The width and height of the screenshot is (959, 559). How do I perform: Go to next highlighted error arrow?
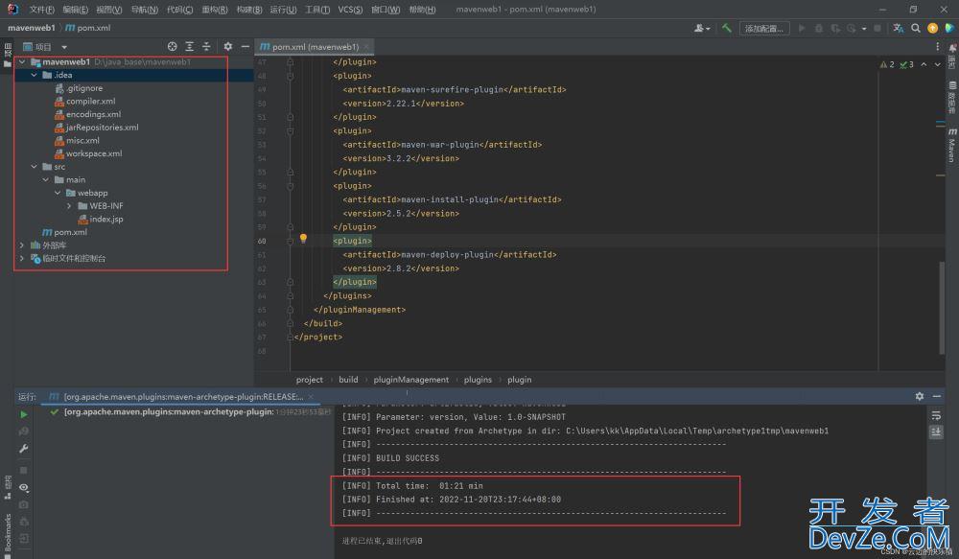(x=938, y=64)
